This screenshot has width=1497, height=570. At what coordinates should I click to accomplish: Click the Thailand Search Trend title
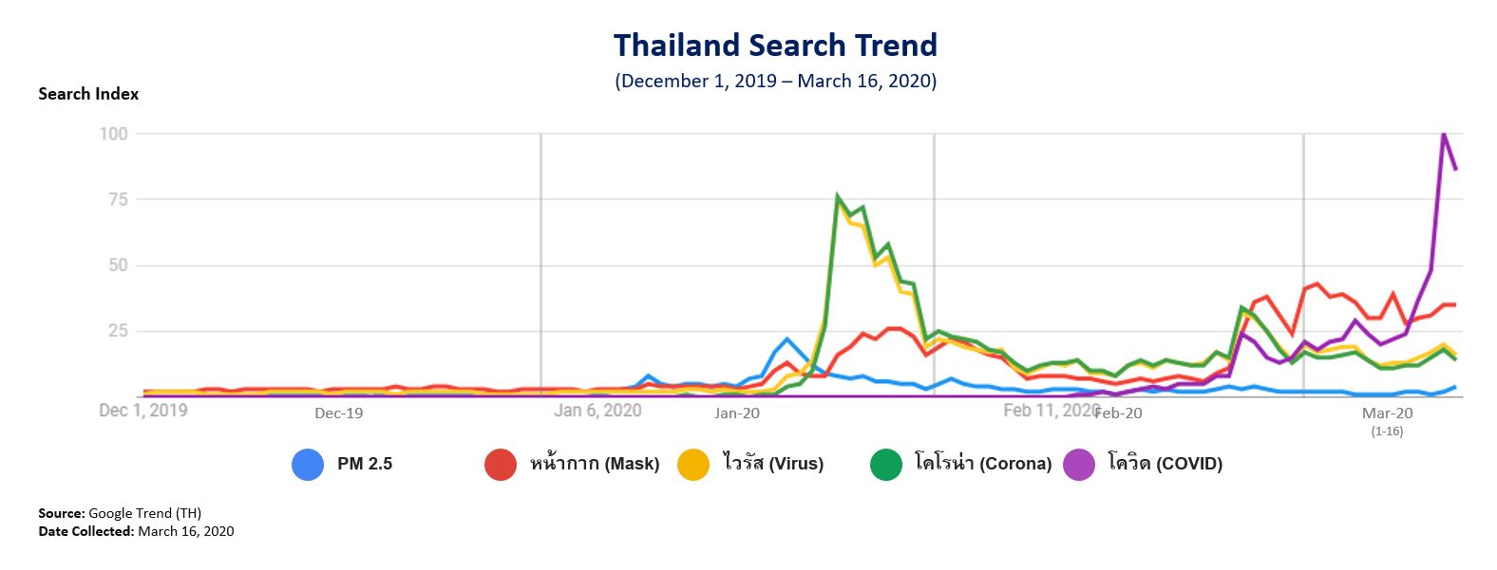775,46
